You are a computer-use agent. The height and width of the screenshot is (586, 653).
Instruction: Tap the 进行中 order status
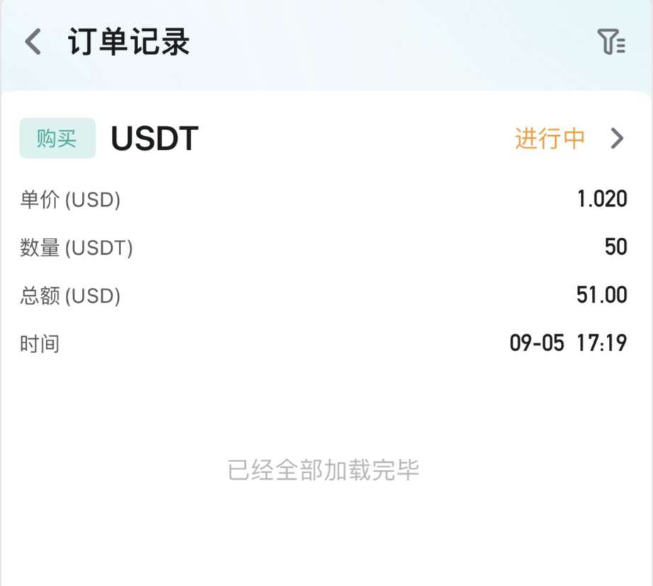click(x=550, y=138)
